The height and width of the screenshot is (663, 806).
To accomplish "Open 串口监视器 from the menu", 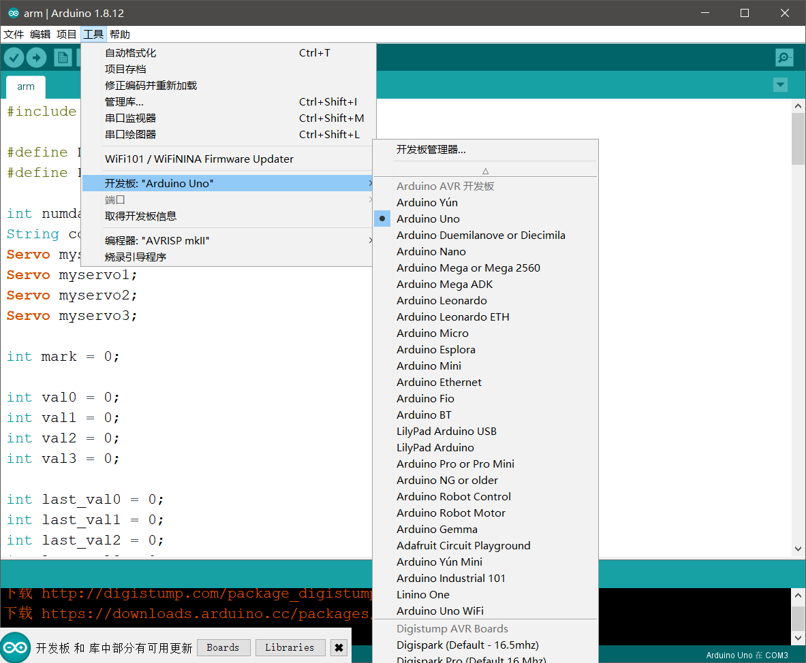I will click(x=227, y=118).
